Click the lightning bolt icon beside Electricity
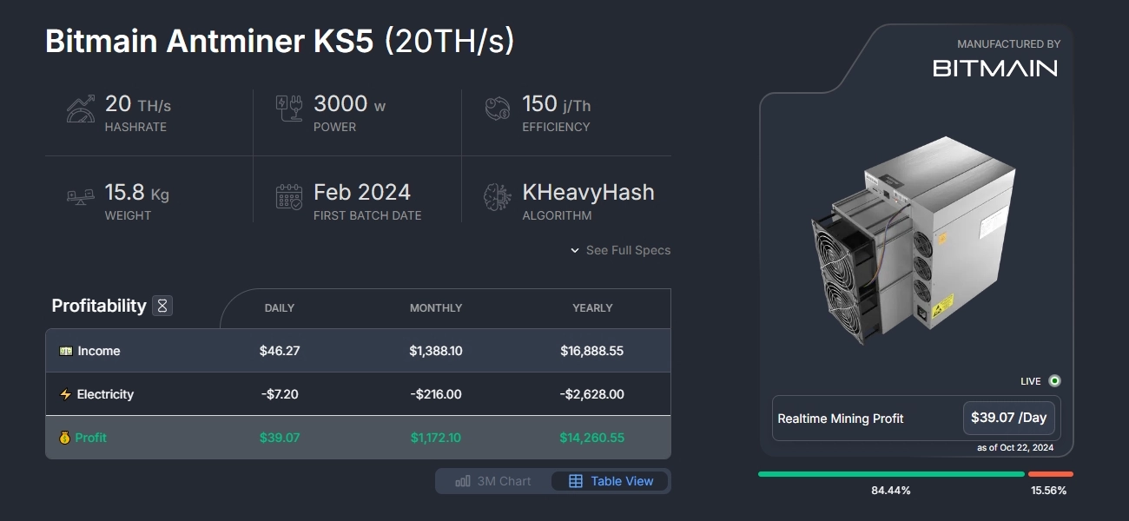This screenshot has width=1129, height=521. click(64, 394)
